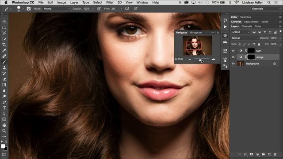Open the brush Mode dropdown
The height and width of the screenshot is (159, 283).
click(56, 9)
